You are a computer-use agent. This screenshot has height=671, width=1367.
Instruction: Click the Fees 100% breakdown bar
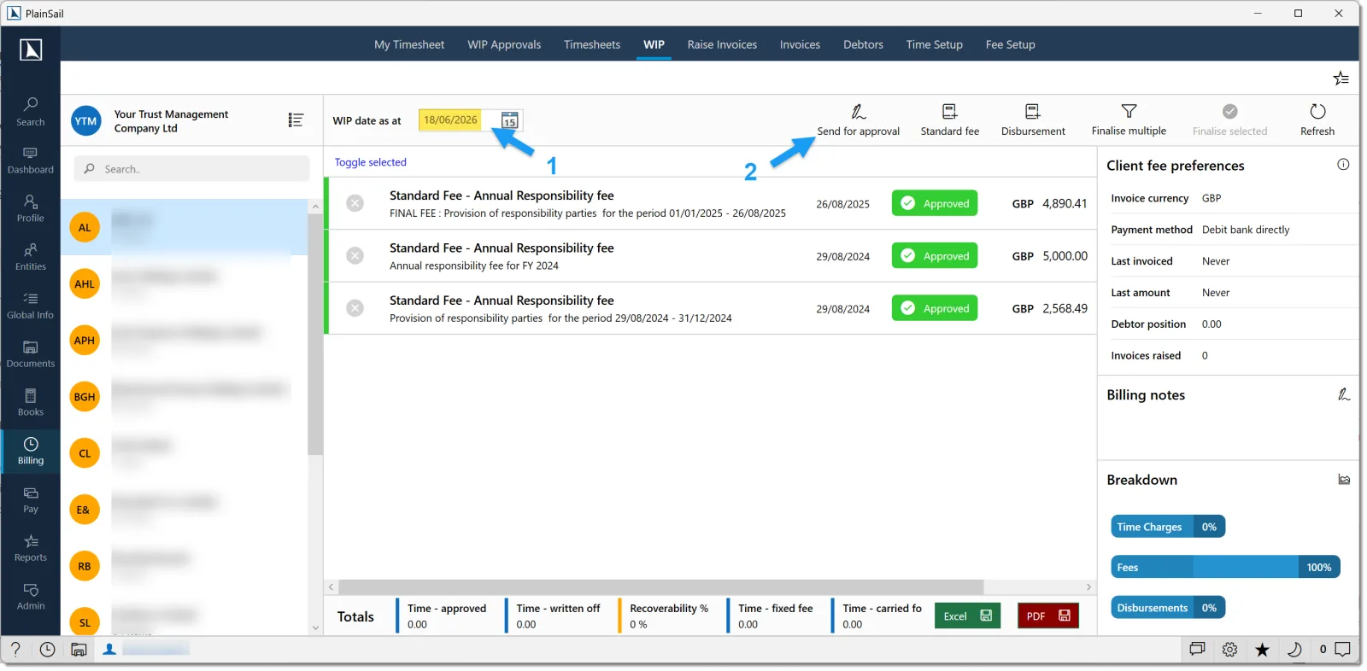click(1225, 567)
